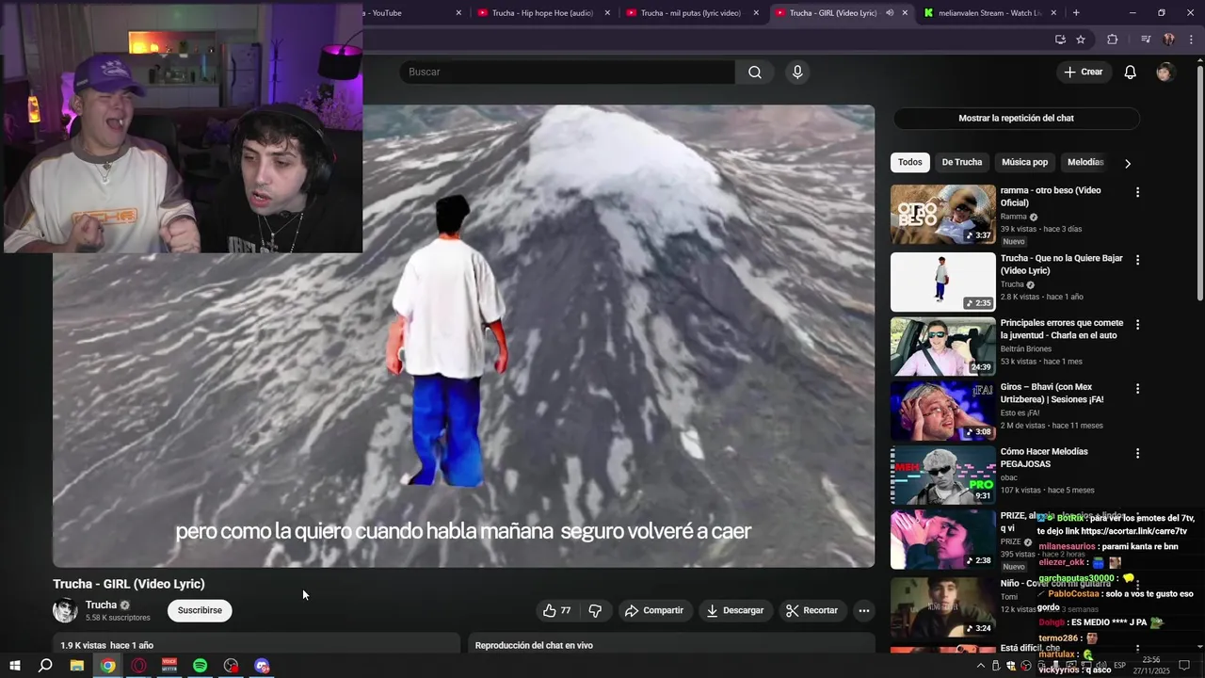1205x678 pixels.
Task: Click the Beltrán Briones channel name
Action: point(1026,349)
